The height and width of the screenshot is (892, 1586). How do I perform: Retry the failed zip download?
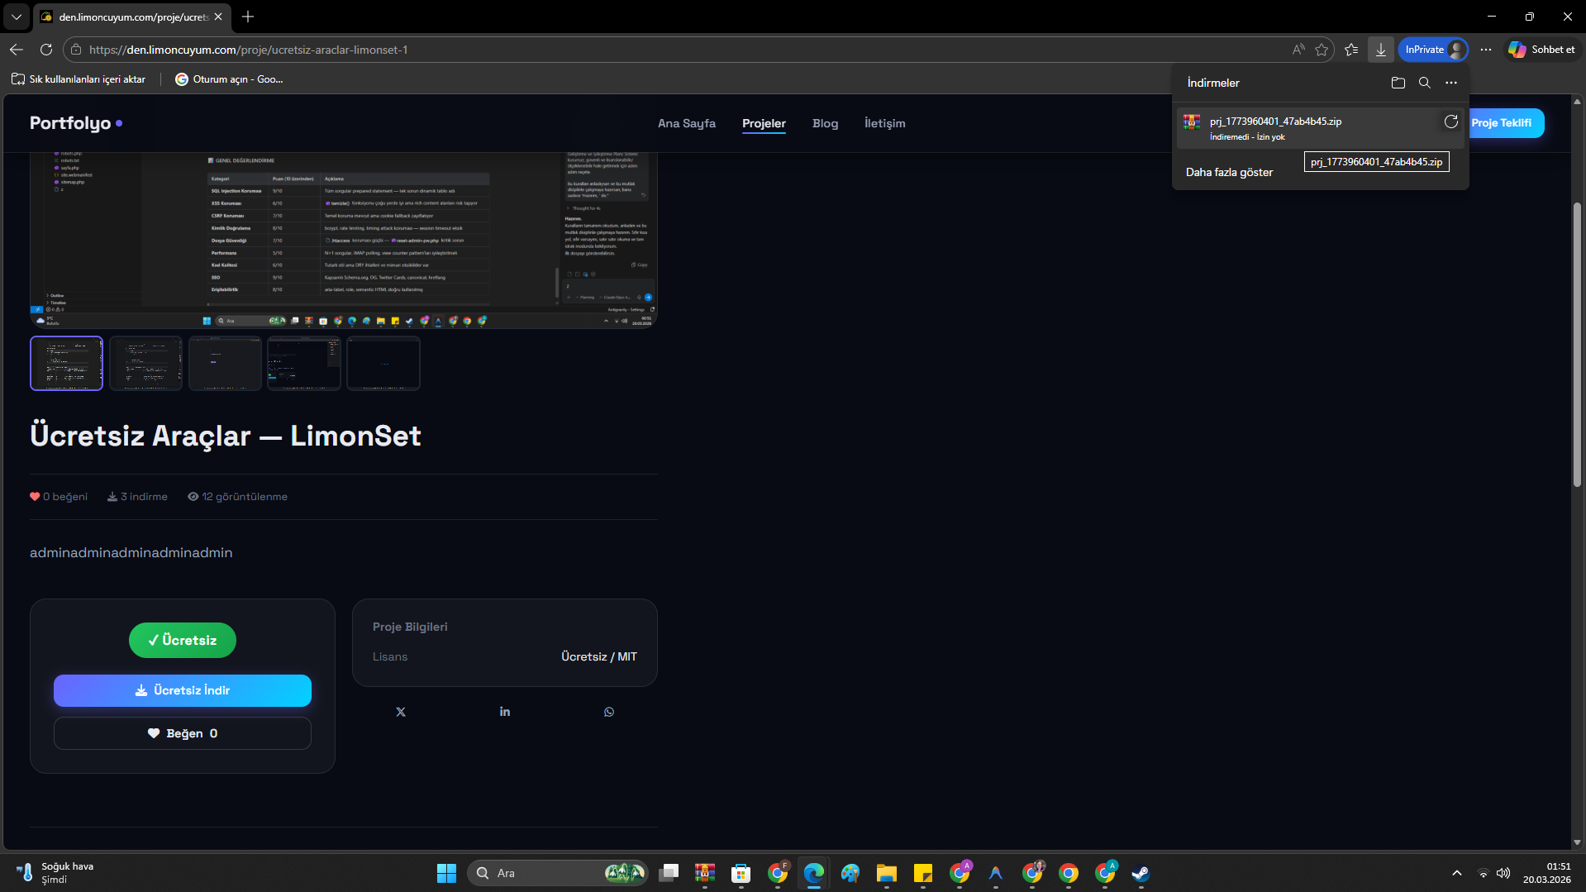coord(1450,122)
